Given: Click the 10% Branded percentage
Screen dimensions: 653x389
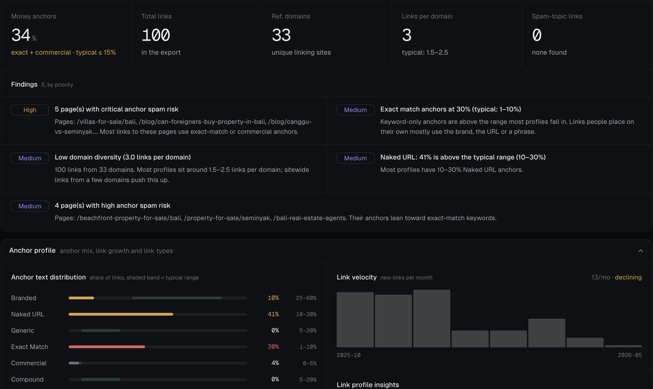Looking at the screenshot, I should click(273, 298).
